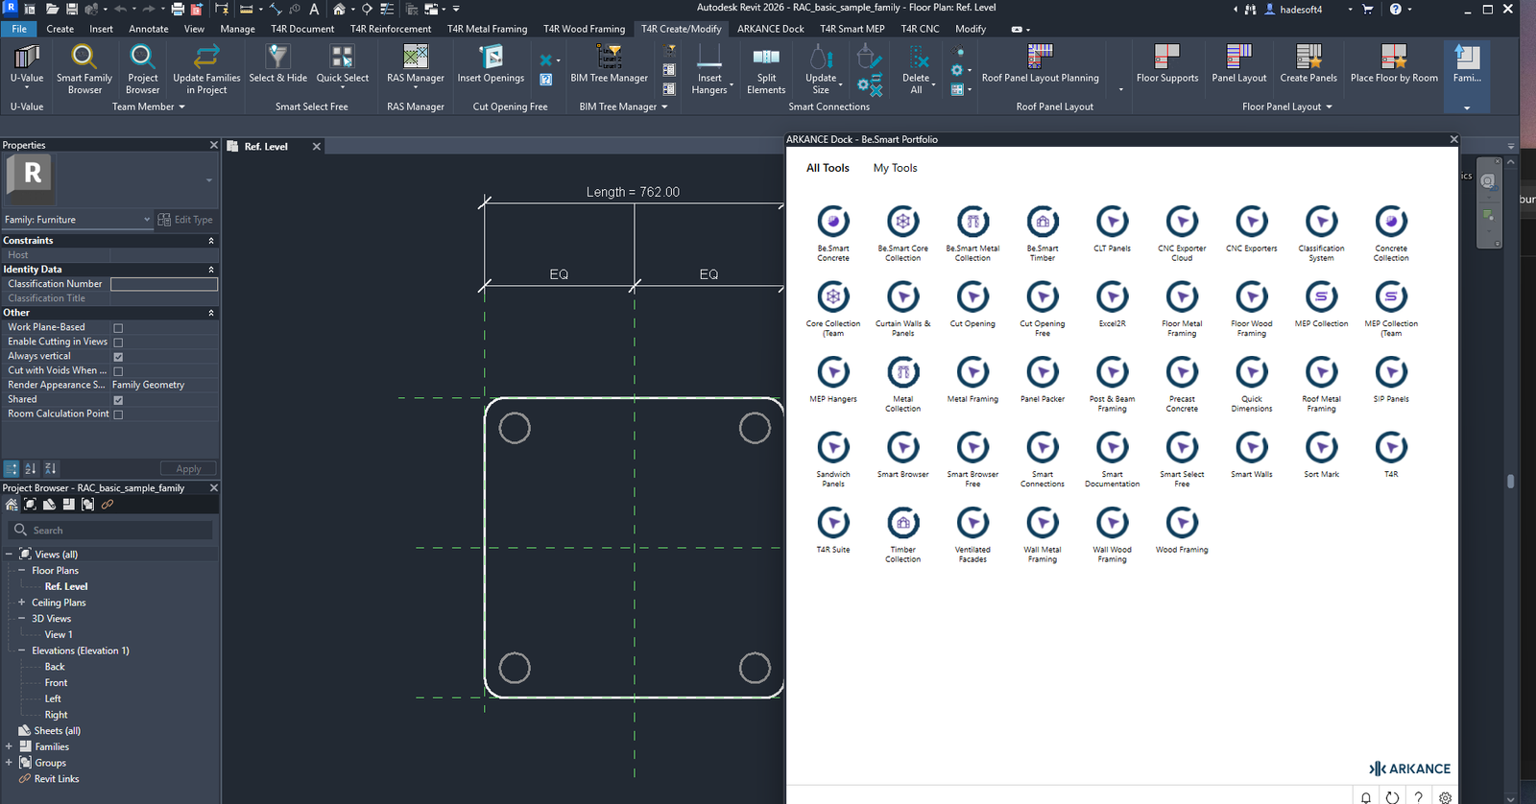Image resolution: width=1536 pixels, height=804 pixels.
Task: Run the Create Panels tool
Action: pyautogui.click(x=1308, y=65)
